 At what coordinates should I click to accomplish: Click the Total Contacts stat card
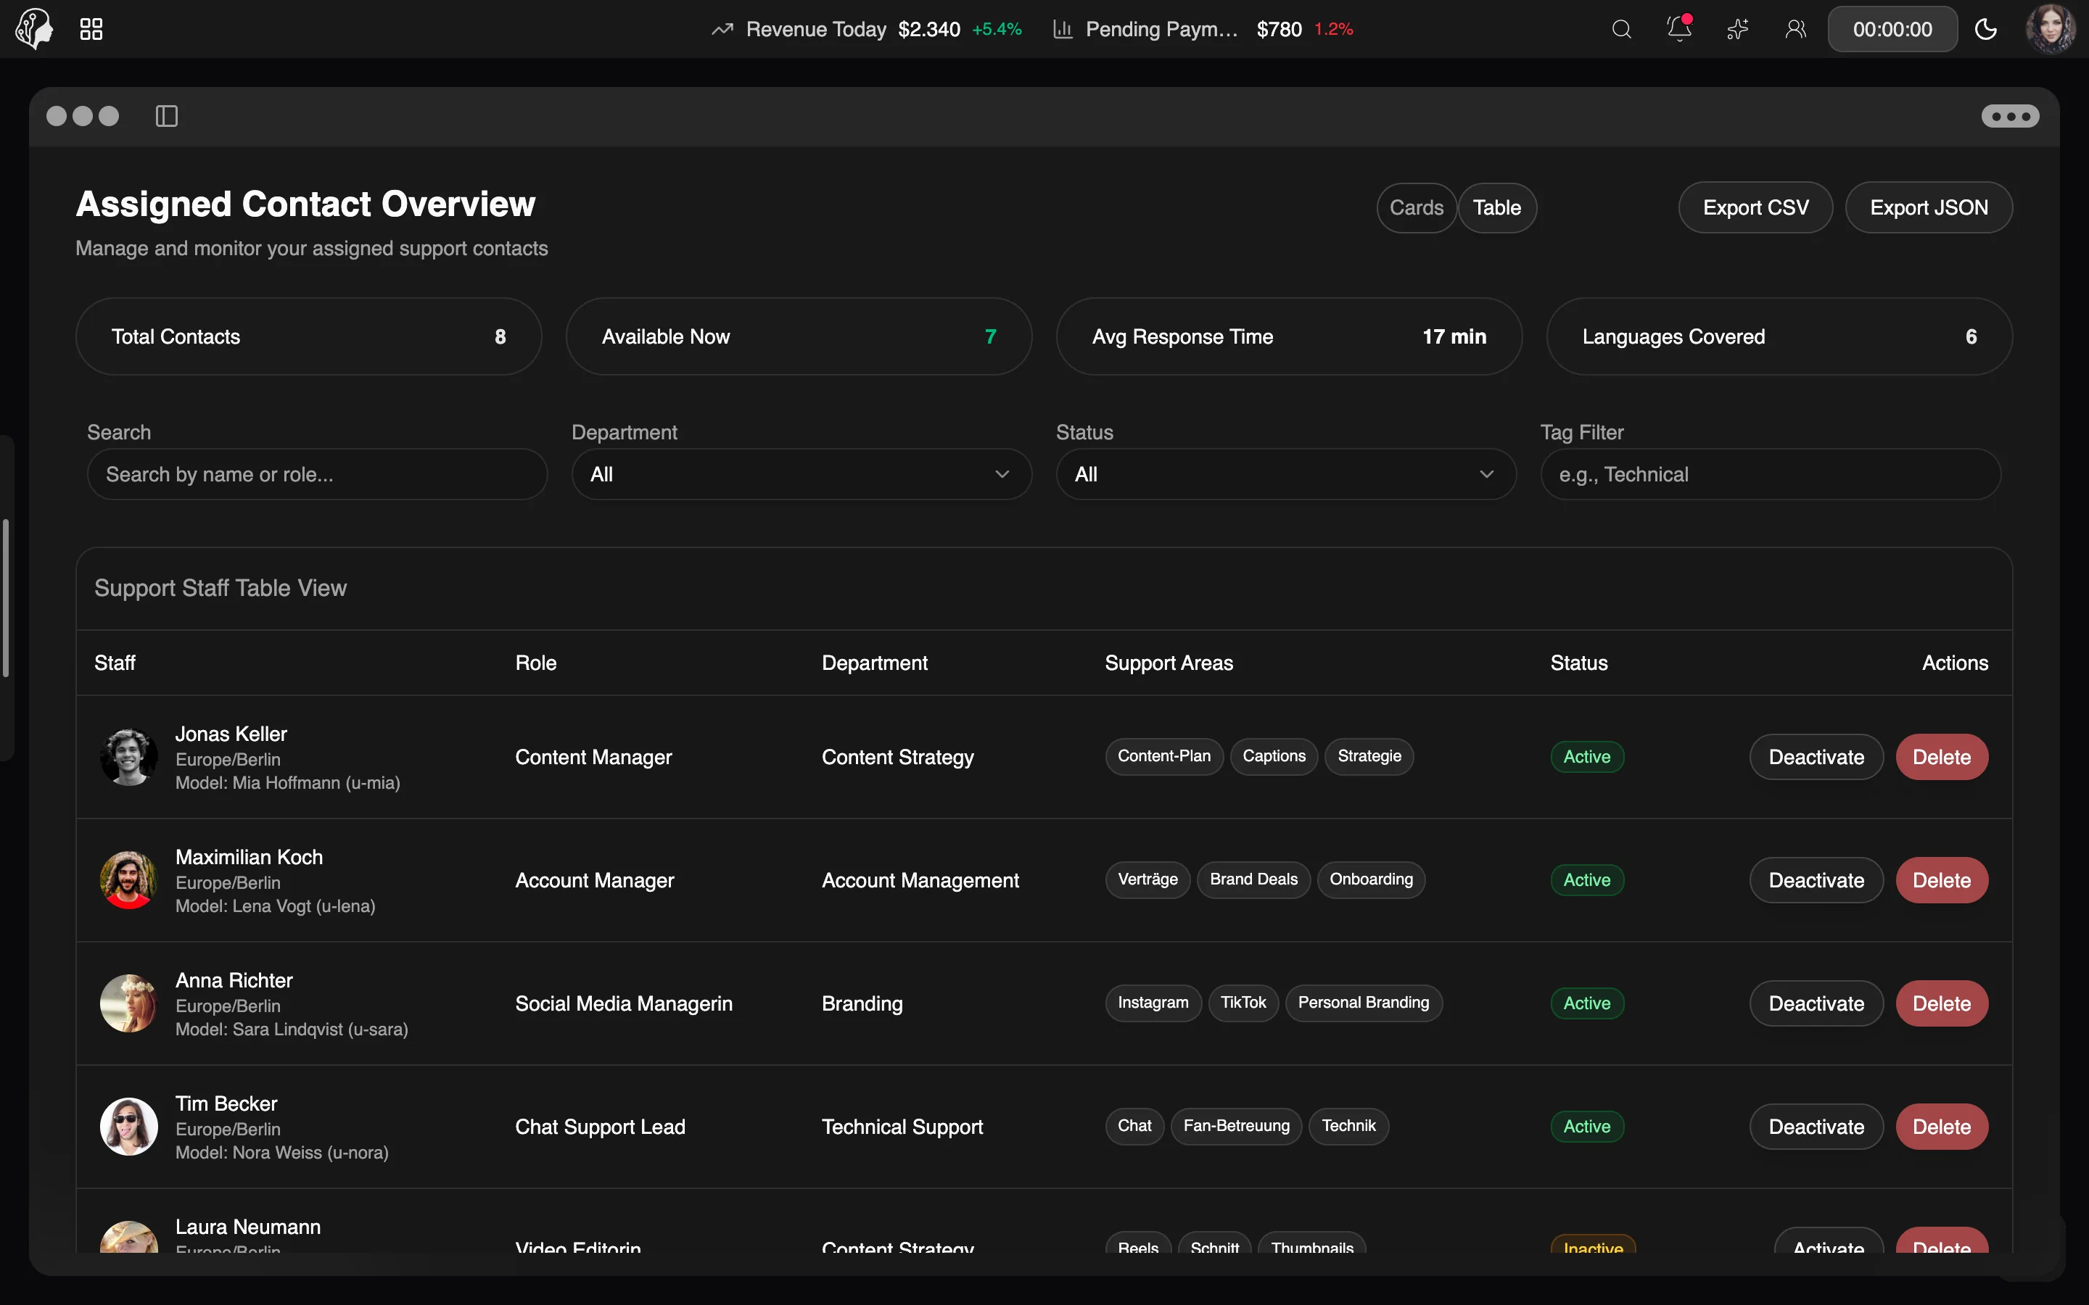pyautogui.click(x=308, y=336)
